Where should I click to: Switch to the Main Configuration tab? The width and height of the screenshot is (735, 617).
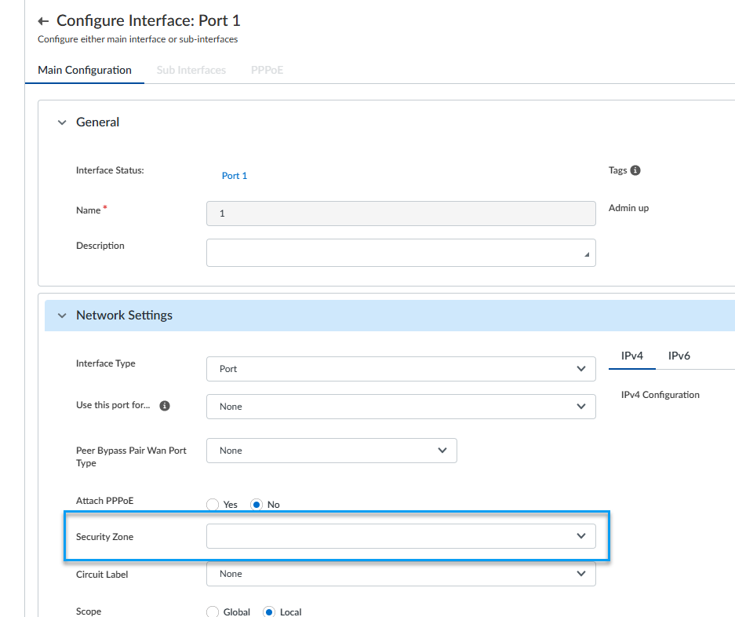(85, 70)
